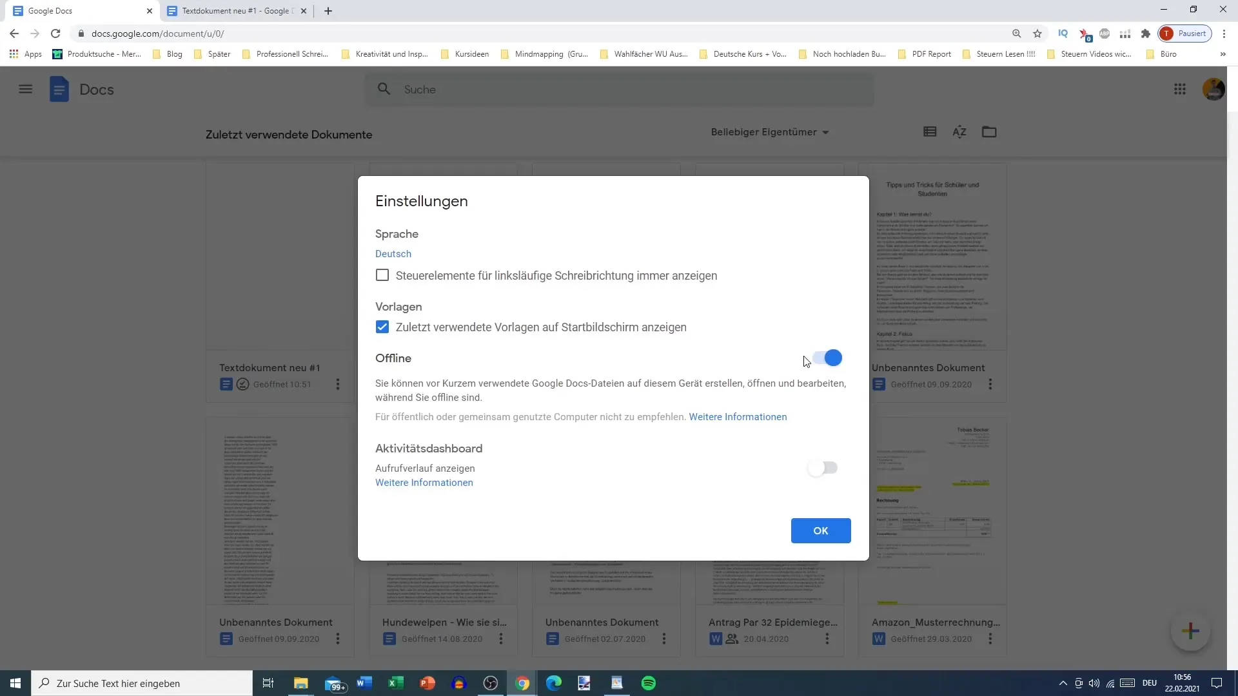Uncheck recently used templates checkbox
The height and width of the screenshot is (696, 1238).
pos(382,327)
